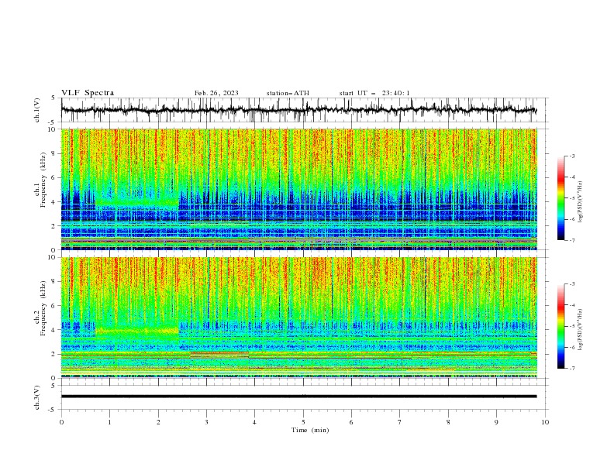Click time axis tick label "8"
The width and height of the screenshot is (614, 474).
click(448, 422)
